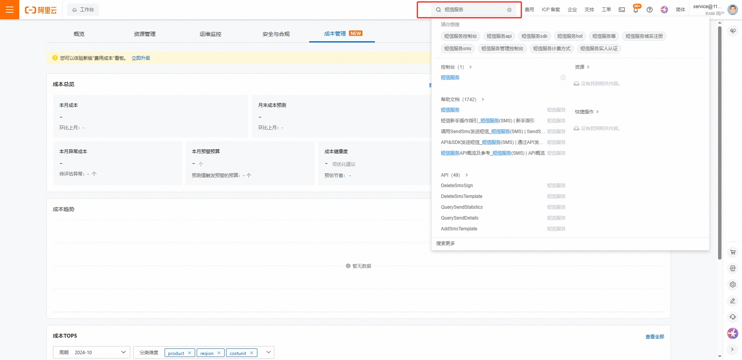742x360 pixels.
Task: Open settings gear in the right sidebar
Action: [x=732, y=284]
